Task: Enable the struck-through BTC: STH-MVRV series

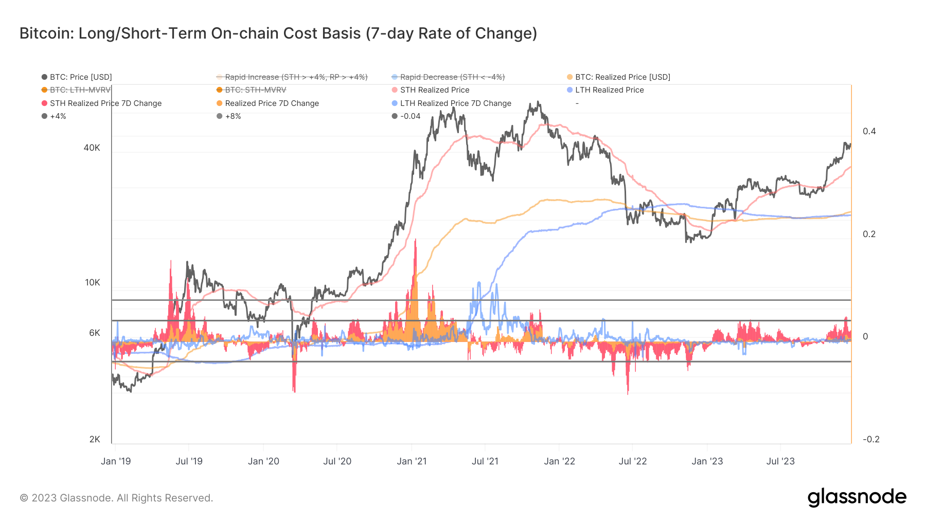Action: [x=252, y=90]
